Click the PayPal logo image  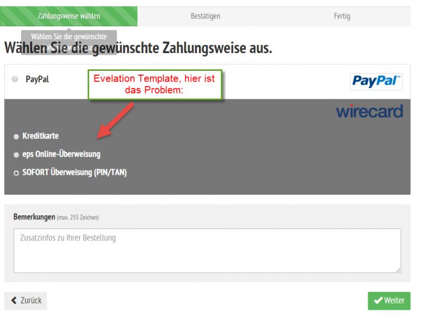click(375, 81)
